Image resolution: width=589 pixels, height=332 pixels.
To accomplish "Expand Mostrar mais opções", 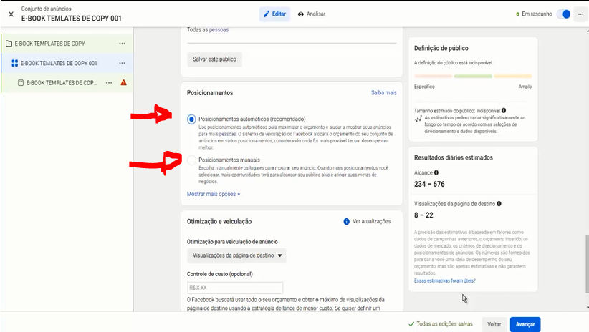I will pos(214,194).
